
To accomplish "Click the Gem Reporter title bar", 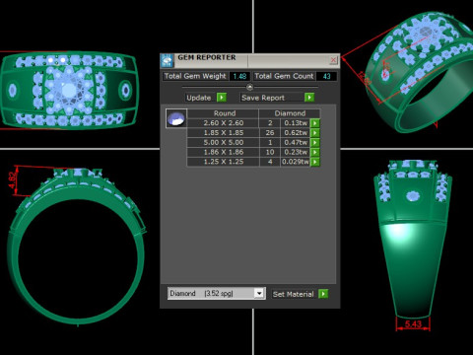I will click(x=251, y=60).
